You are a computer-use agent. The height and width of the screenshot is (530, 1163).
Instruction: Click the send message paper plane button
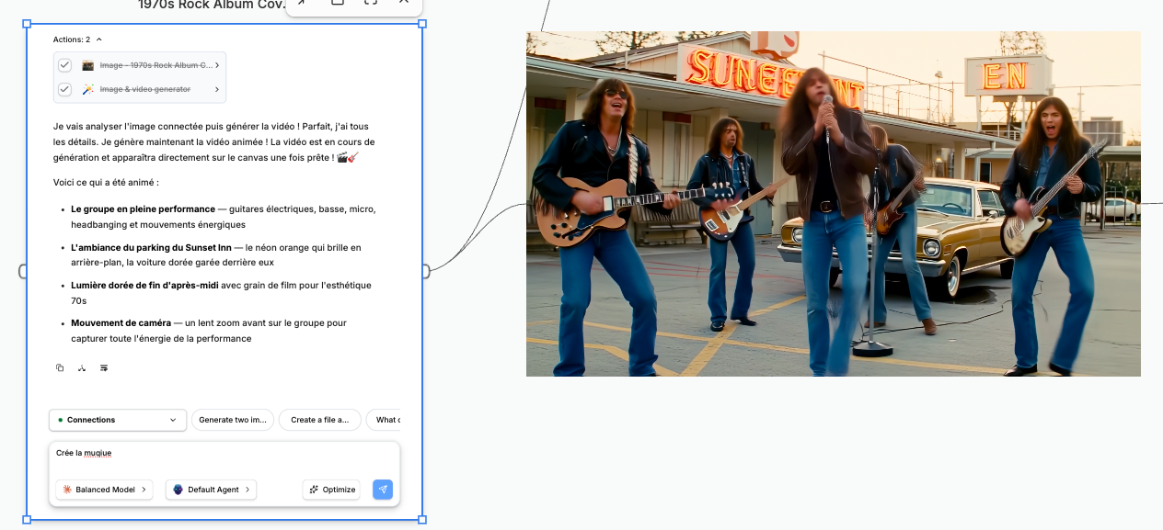pyautogui.click(x=383, y=490)
